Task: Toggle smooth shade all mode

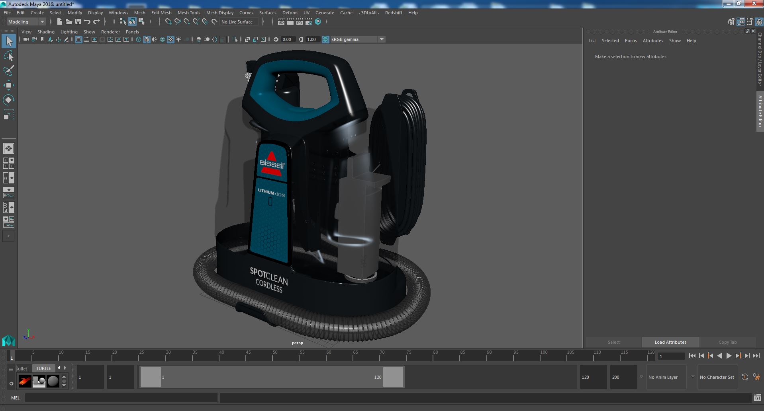Action: coord(147,39)
